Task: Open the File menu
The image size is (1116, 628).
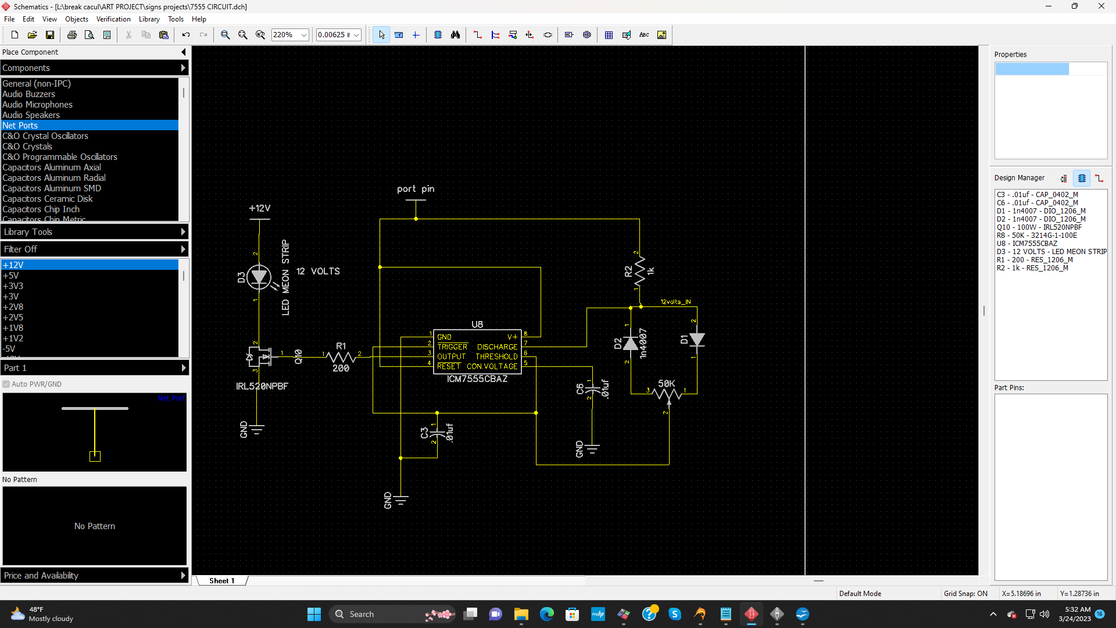Action: (9, 19)
